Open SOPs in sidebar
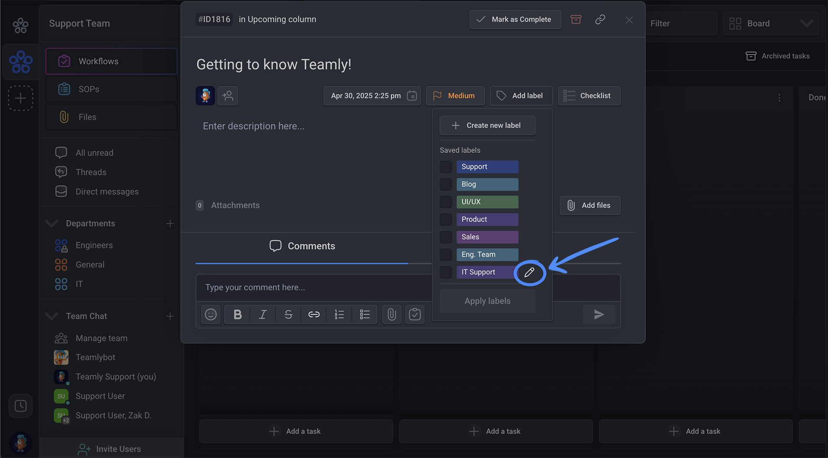The width and height of the screenshot is (828, 458). (111, 89)
